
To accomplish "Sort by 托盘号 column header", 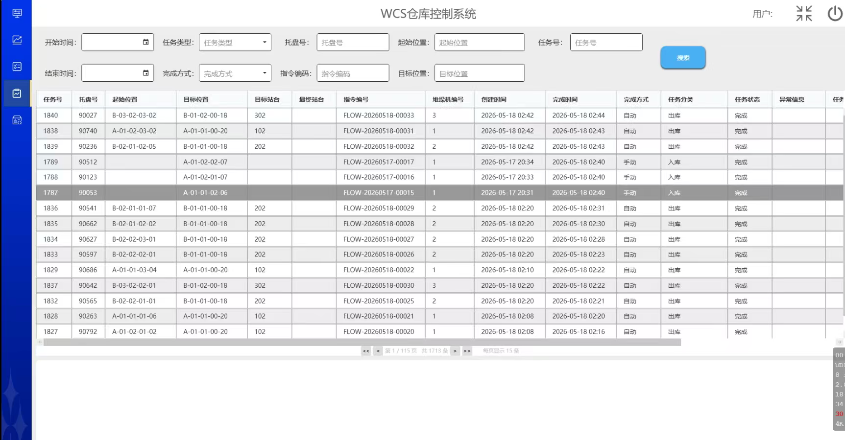I will (88, 99).
